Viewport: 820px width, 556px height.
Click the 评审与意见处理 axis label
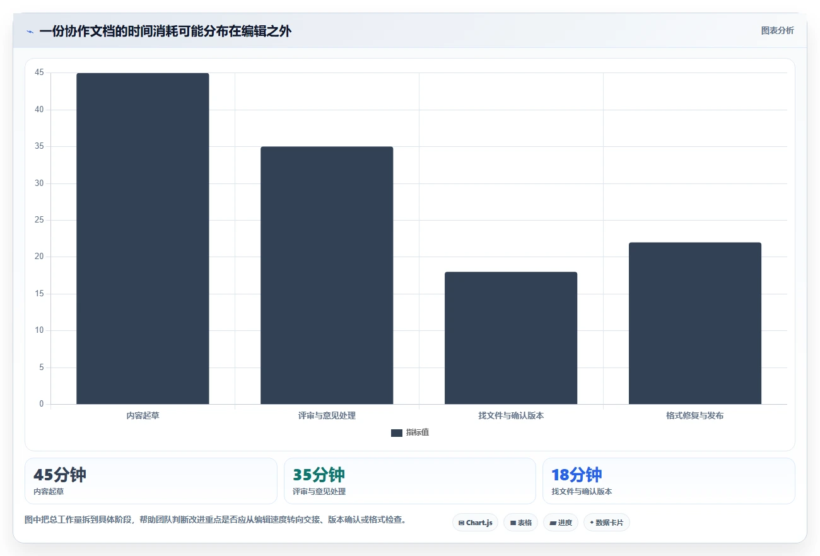[327, 415]
